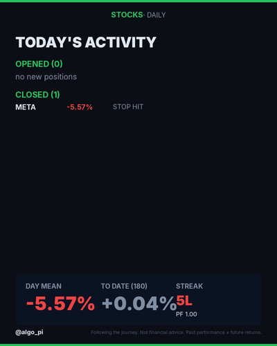Select the DAILY label in header

pyautogui.click(x=157, y=15)
